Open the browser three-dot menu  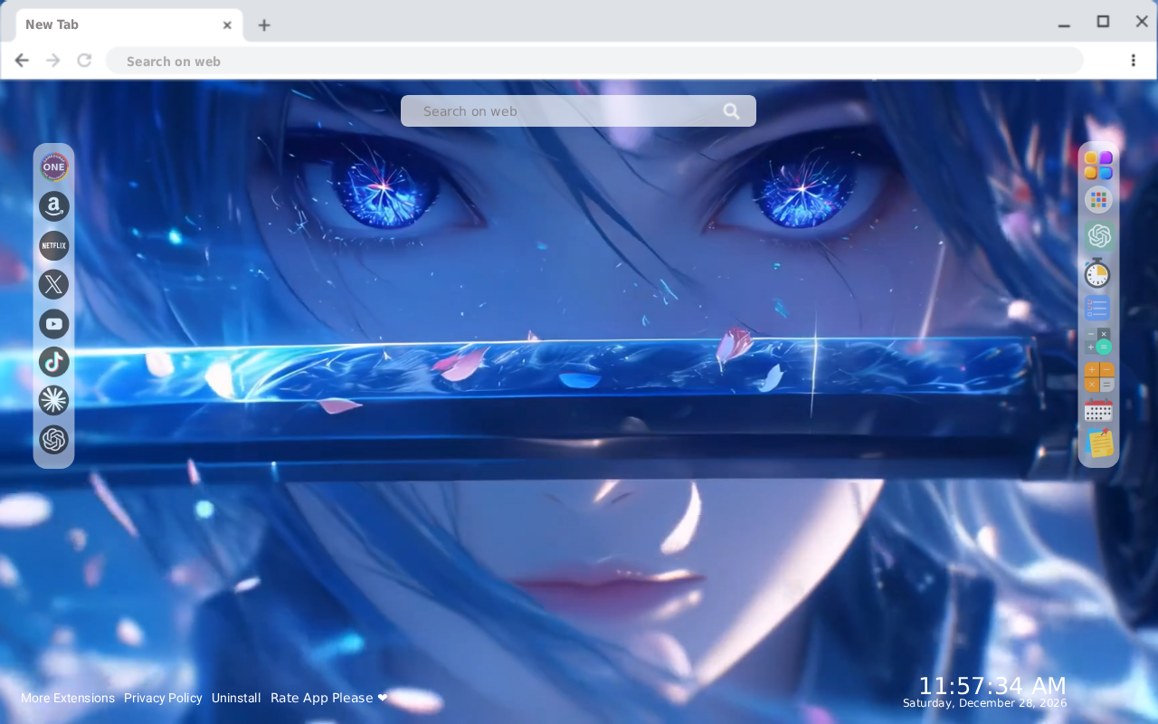tap(1133, 61)
